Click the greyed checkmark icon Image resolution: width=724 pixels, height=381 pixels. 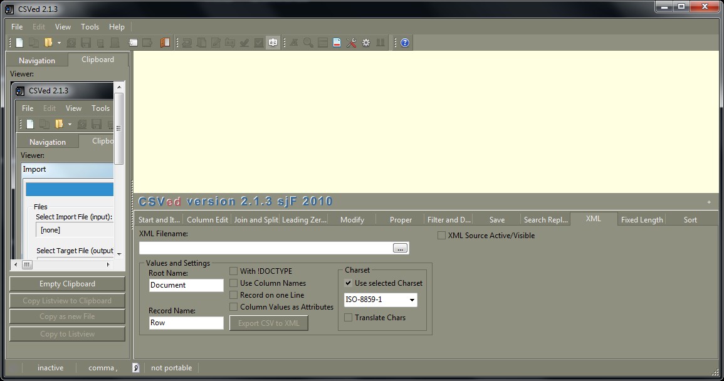tap(244, 43)
